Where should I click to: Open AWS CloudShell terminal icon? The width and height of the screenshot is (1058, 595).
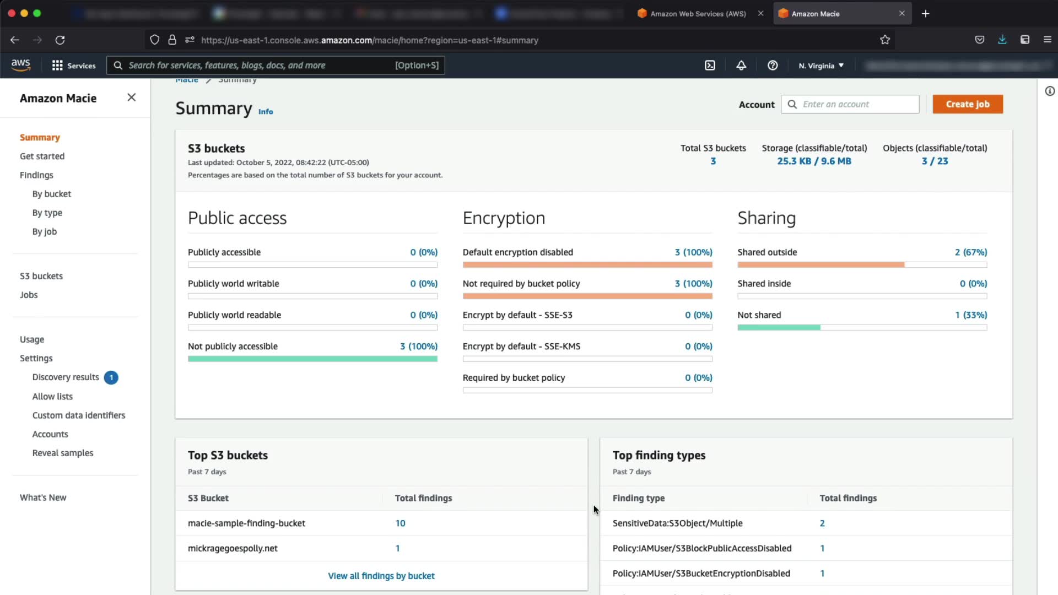(x=710, y=66)
